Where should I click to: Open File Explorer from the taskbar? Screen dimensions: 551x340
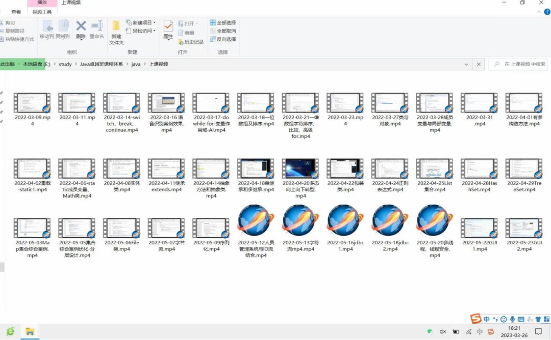[x=30, y=332]
